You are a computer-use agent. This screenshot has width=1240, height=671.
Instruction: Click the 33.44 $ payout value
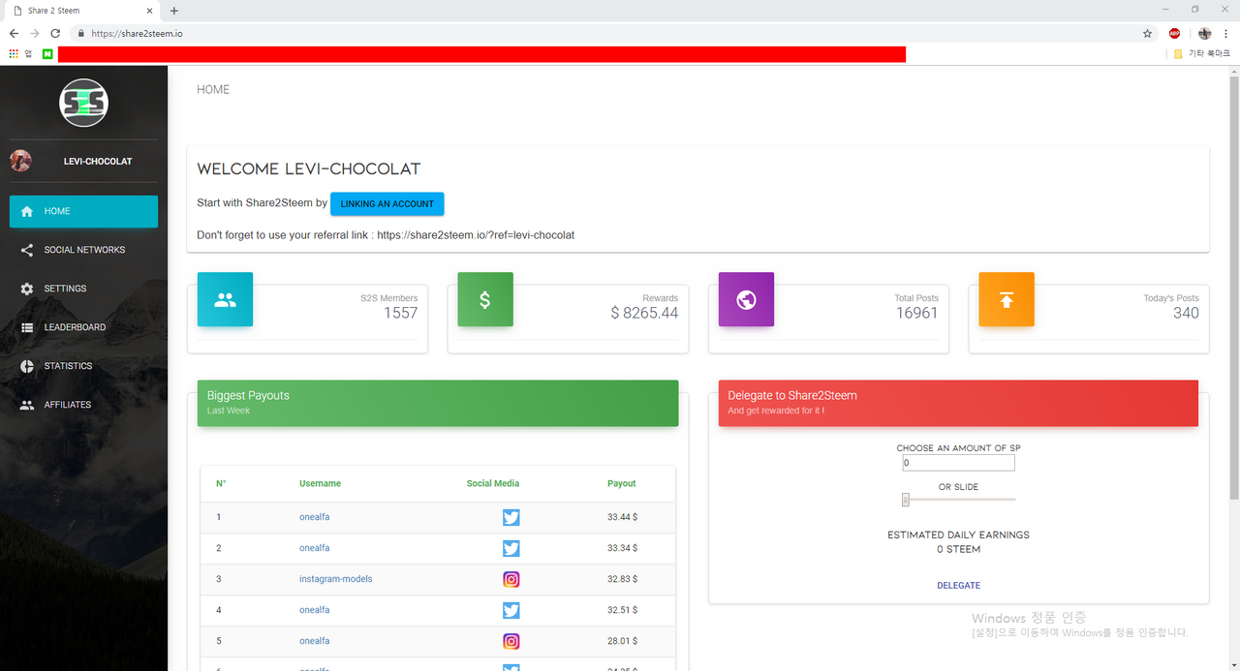[622, 517]
